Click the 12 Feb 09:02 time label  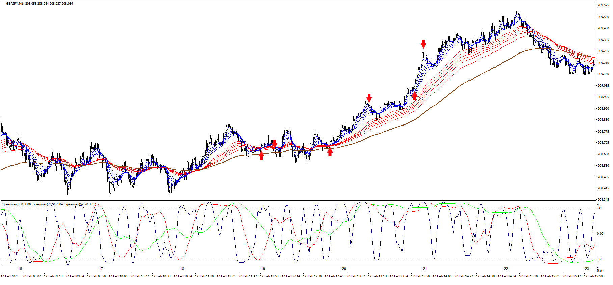click(x=31, y=276)
